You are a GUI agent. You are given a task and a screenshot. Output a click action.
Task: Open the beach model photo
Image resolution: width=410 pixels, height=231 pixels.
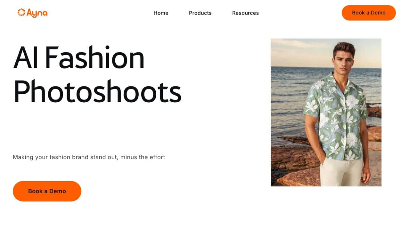[x=326, y=112]
